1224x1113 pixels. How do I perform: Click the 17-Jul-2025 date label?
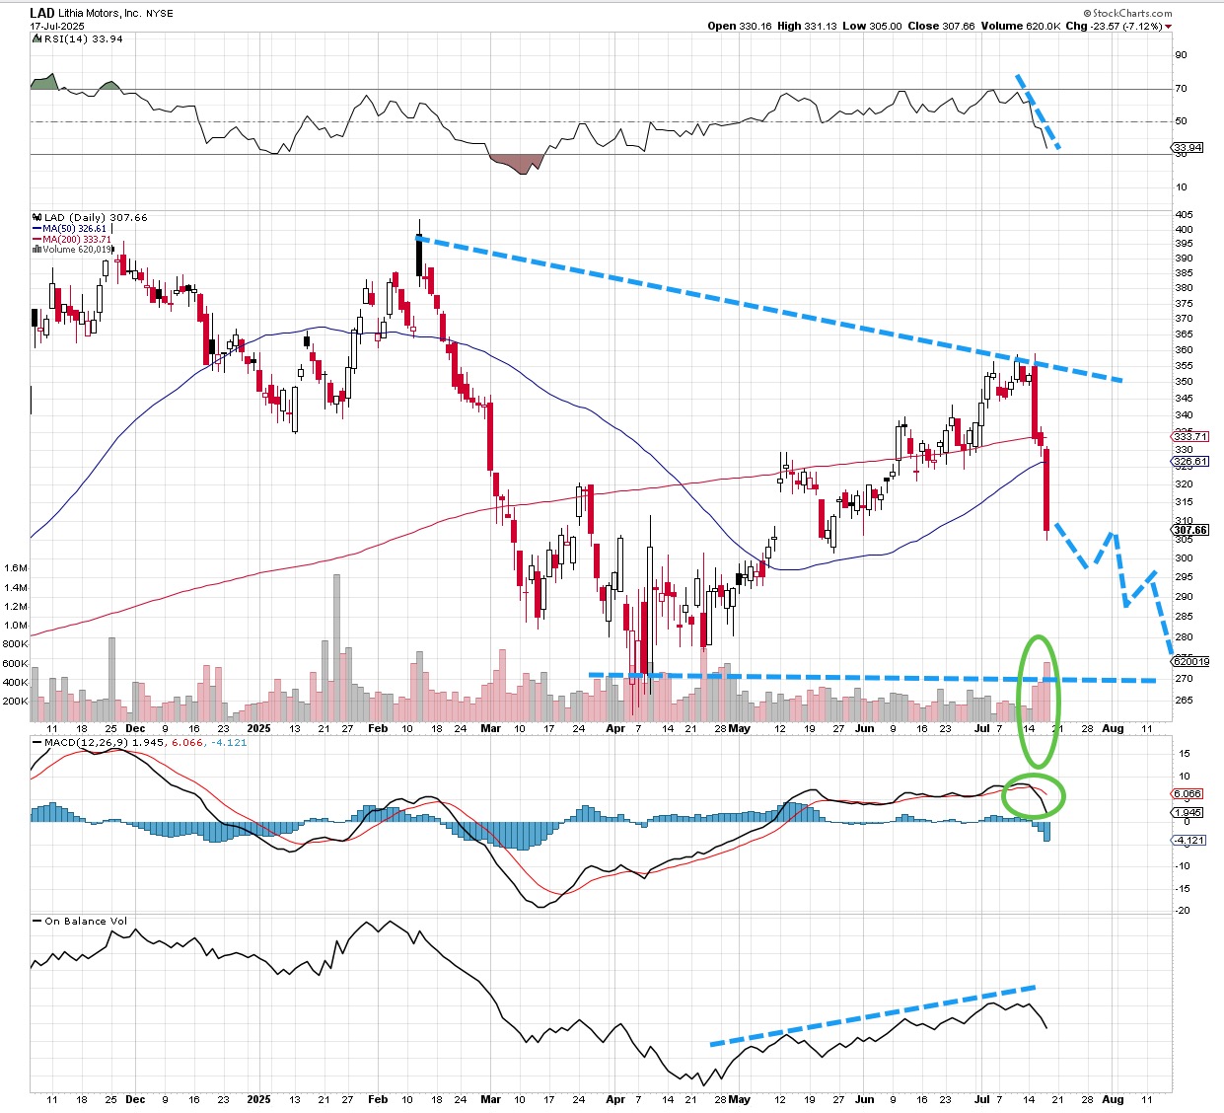pyautogui.click(x=55, y=27)
